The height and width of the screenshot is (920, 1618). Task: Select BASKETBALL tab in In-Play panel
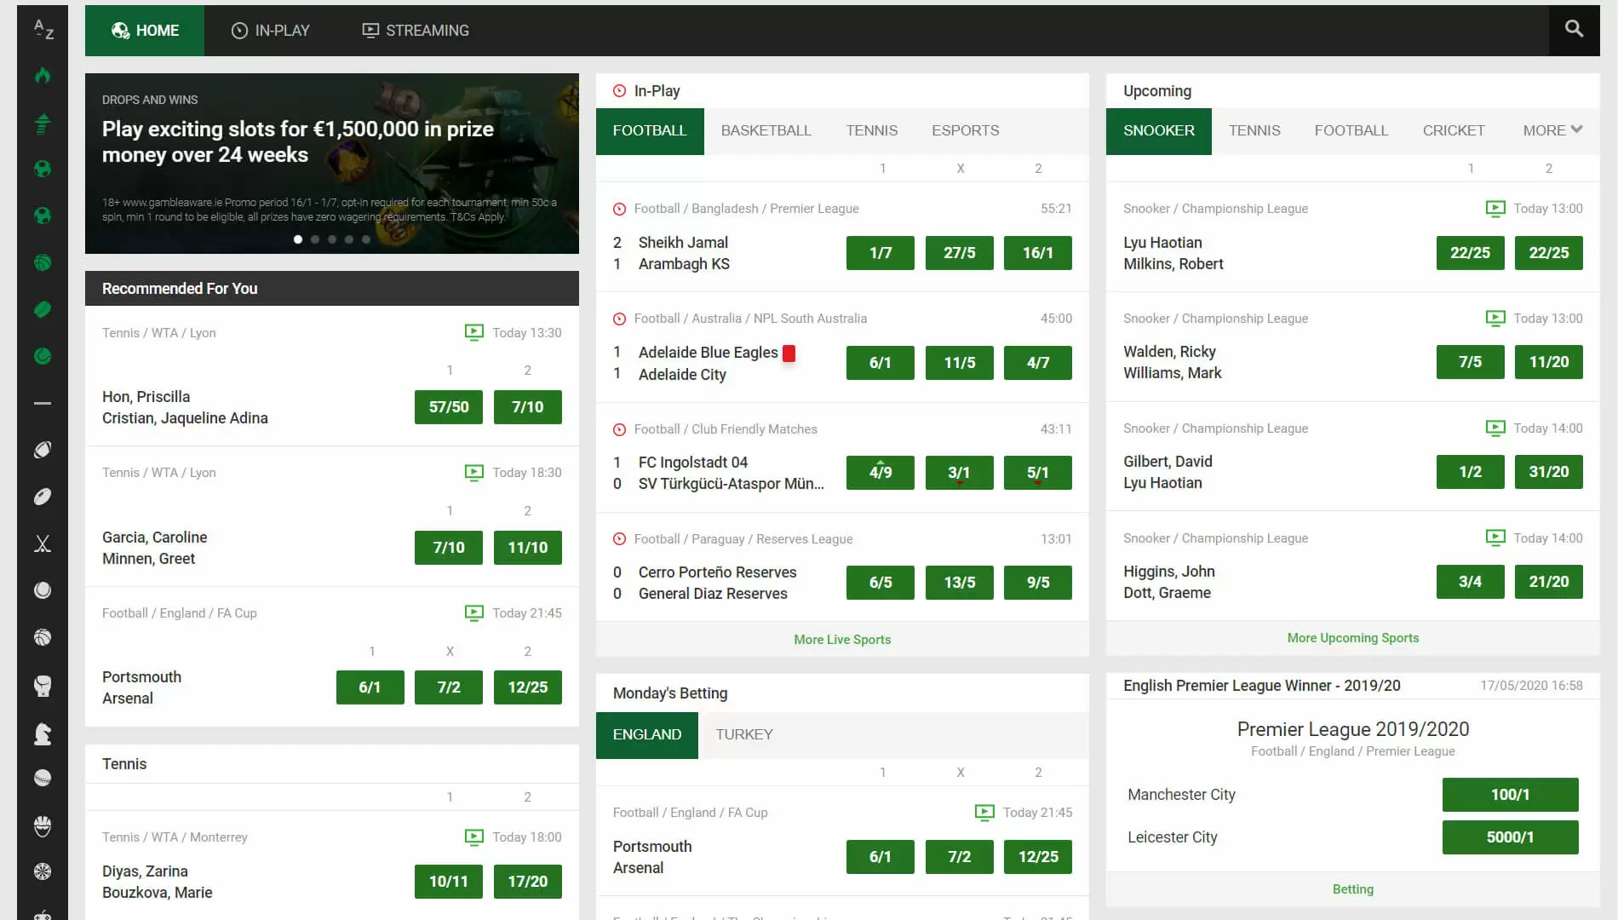[x=766, y=130]
